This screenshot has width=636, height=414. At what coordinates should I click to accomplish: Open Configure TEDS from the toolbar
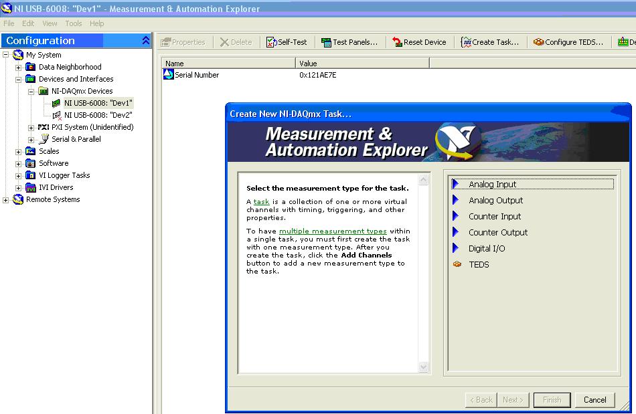tap(538, 42)
